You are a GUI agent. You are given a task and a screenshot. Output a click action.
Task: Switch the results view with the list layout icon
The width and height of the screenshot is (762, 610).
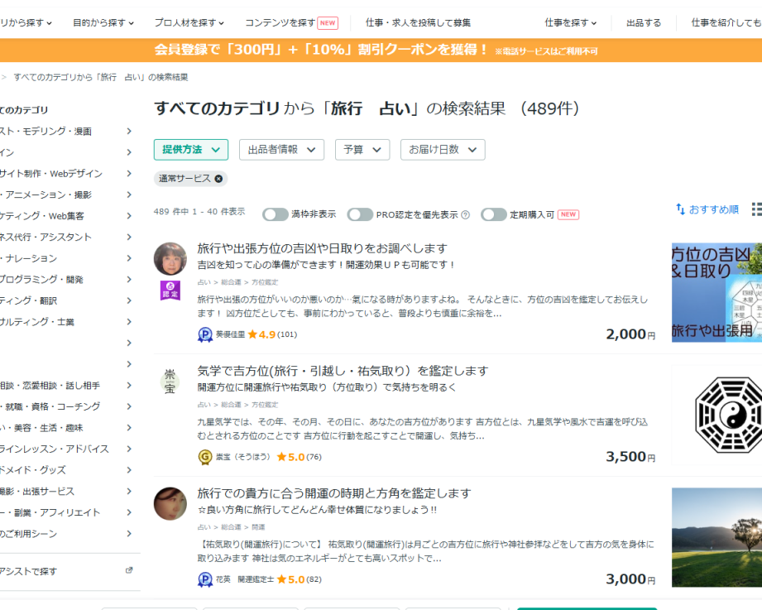coord(756,209)
